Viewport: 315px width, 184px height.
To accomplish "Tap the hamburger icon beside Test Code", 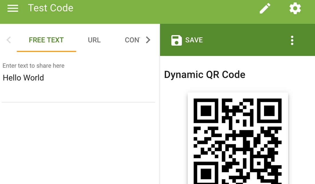I will coord(13,8).
